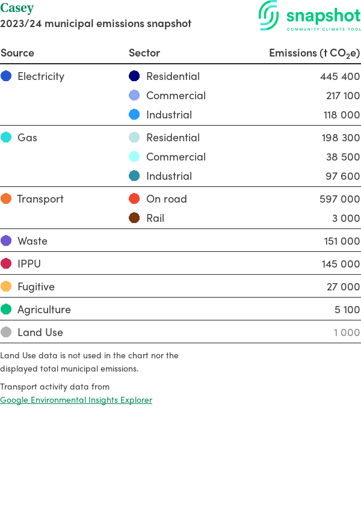
Task: Open Google Environmental Insights Explorer link
Action: click(76, 400)
